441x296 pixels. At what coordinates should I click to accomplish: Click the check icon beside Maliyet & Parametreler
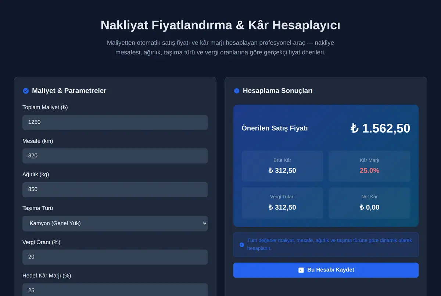pyautogui.click(x=26, y=91)
